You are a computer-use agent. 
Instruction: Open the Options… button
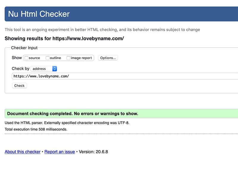(x=108, y=58)
